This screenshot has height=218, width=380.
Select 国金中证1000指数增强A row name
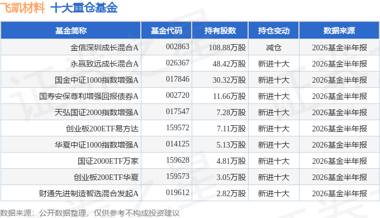click(97, 80)
